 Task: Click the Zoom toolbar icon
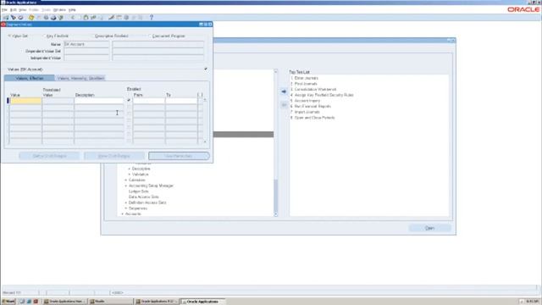pos(119,17)
